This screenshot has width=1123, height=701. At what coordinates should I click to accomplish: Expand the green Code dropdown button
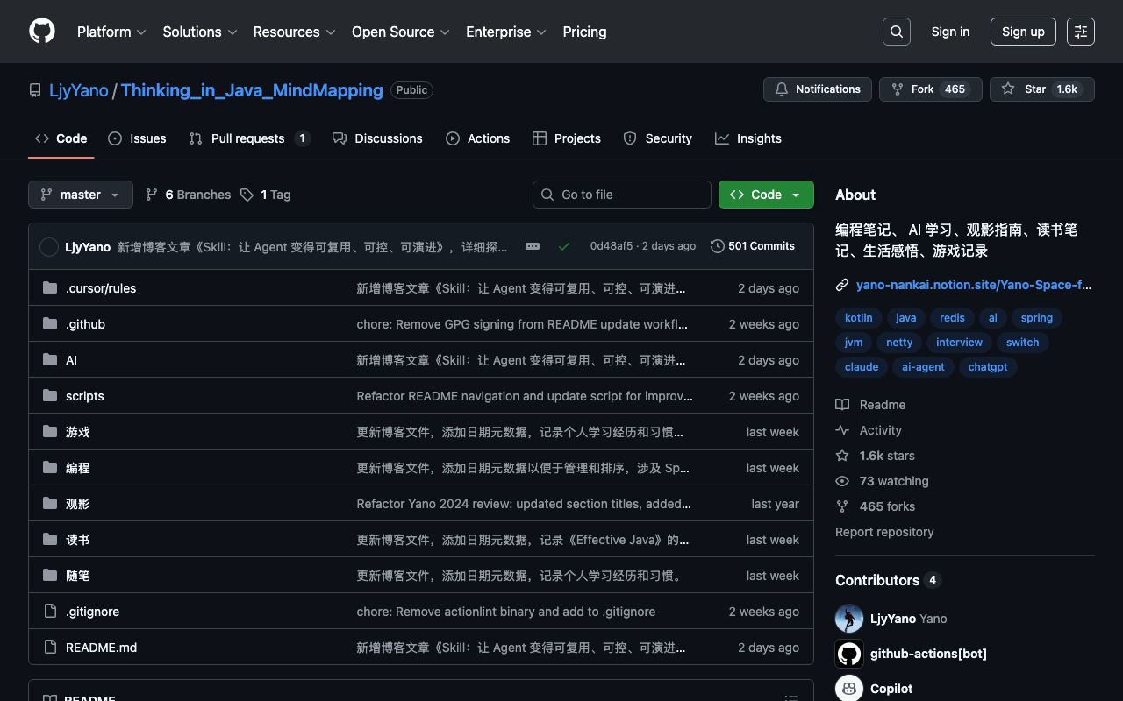766,195
